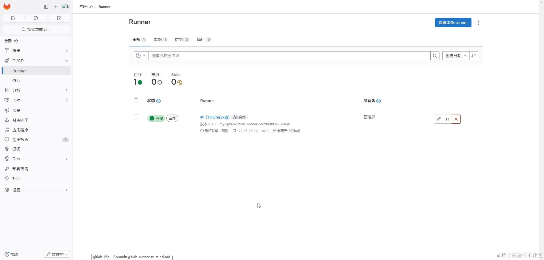Screen dimensions: 544x260
Task: Click the 搜索或转到 search box
Action: (36, 29)
